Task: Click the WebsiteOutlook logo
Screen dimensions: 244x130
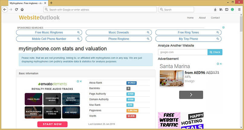Action: tap(39, 18)
